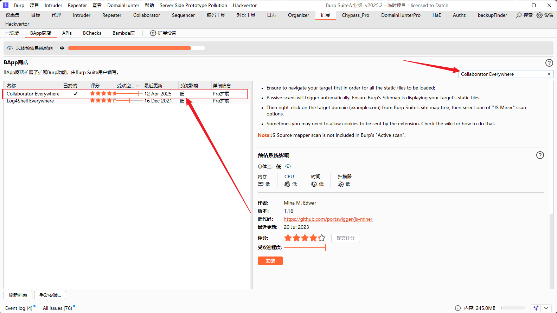
Task: Switch to the DomainHunterPro tab
Action: (x=401, y=15)
